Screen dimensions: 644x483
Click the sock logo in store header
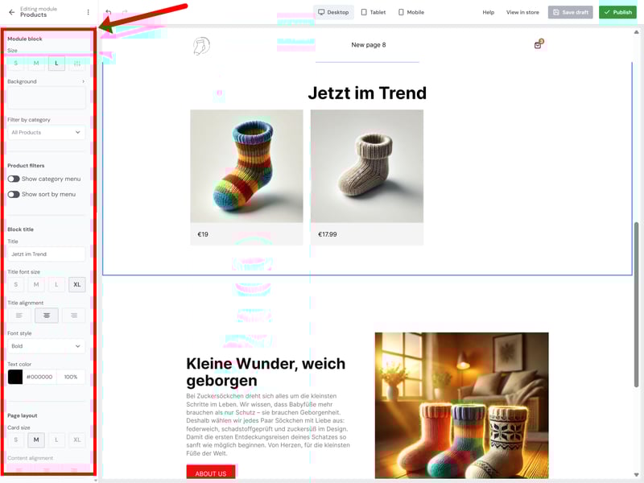pyautogui.click(x=201, y=46)
